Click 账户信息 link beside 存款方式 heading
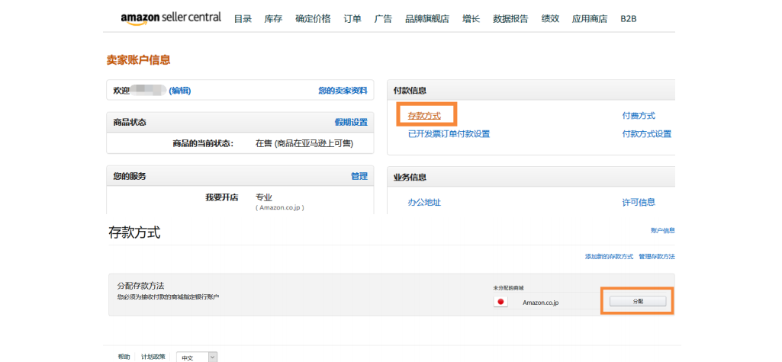 click(x=663, y=231)
